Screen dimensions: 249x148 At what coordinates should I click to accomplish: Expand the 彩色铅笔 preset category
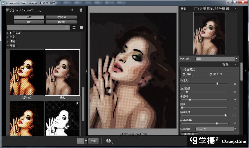click(8, 33)
